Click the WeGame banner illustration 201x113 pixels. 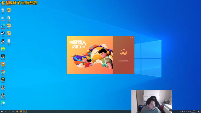pyautogui.click(x=90, y=55)
